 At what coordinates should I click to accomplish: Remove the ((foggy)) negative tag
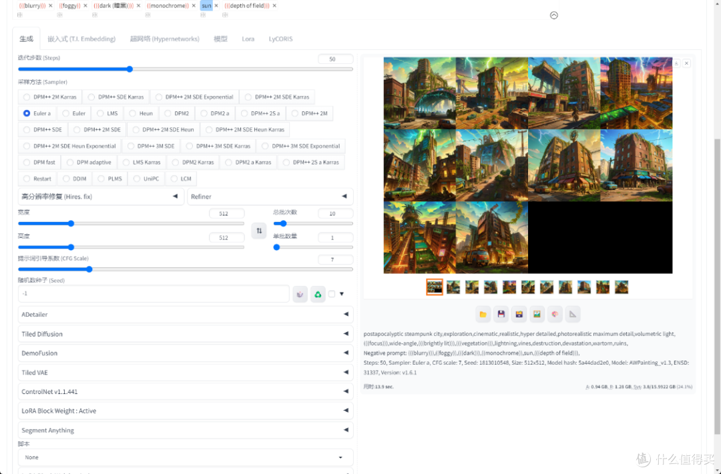(x=85, y=5)
